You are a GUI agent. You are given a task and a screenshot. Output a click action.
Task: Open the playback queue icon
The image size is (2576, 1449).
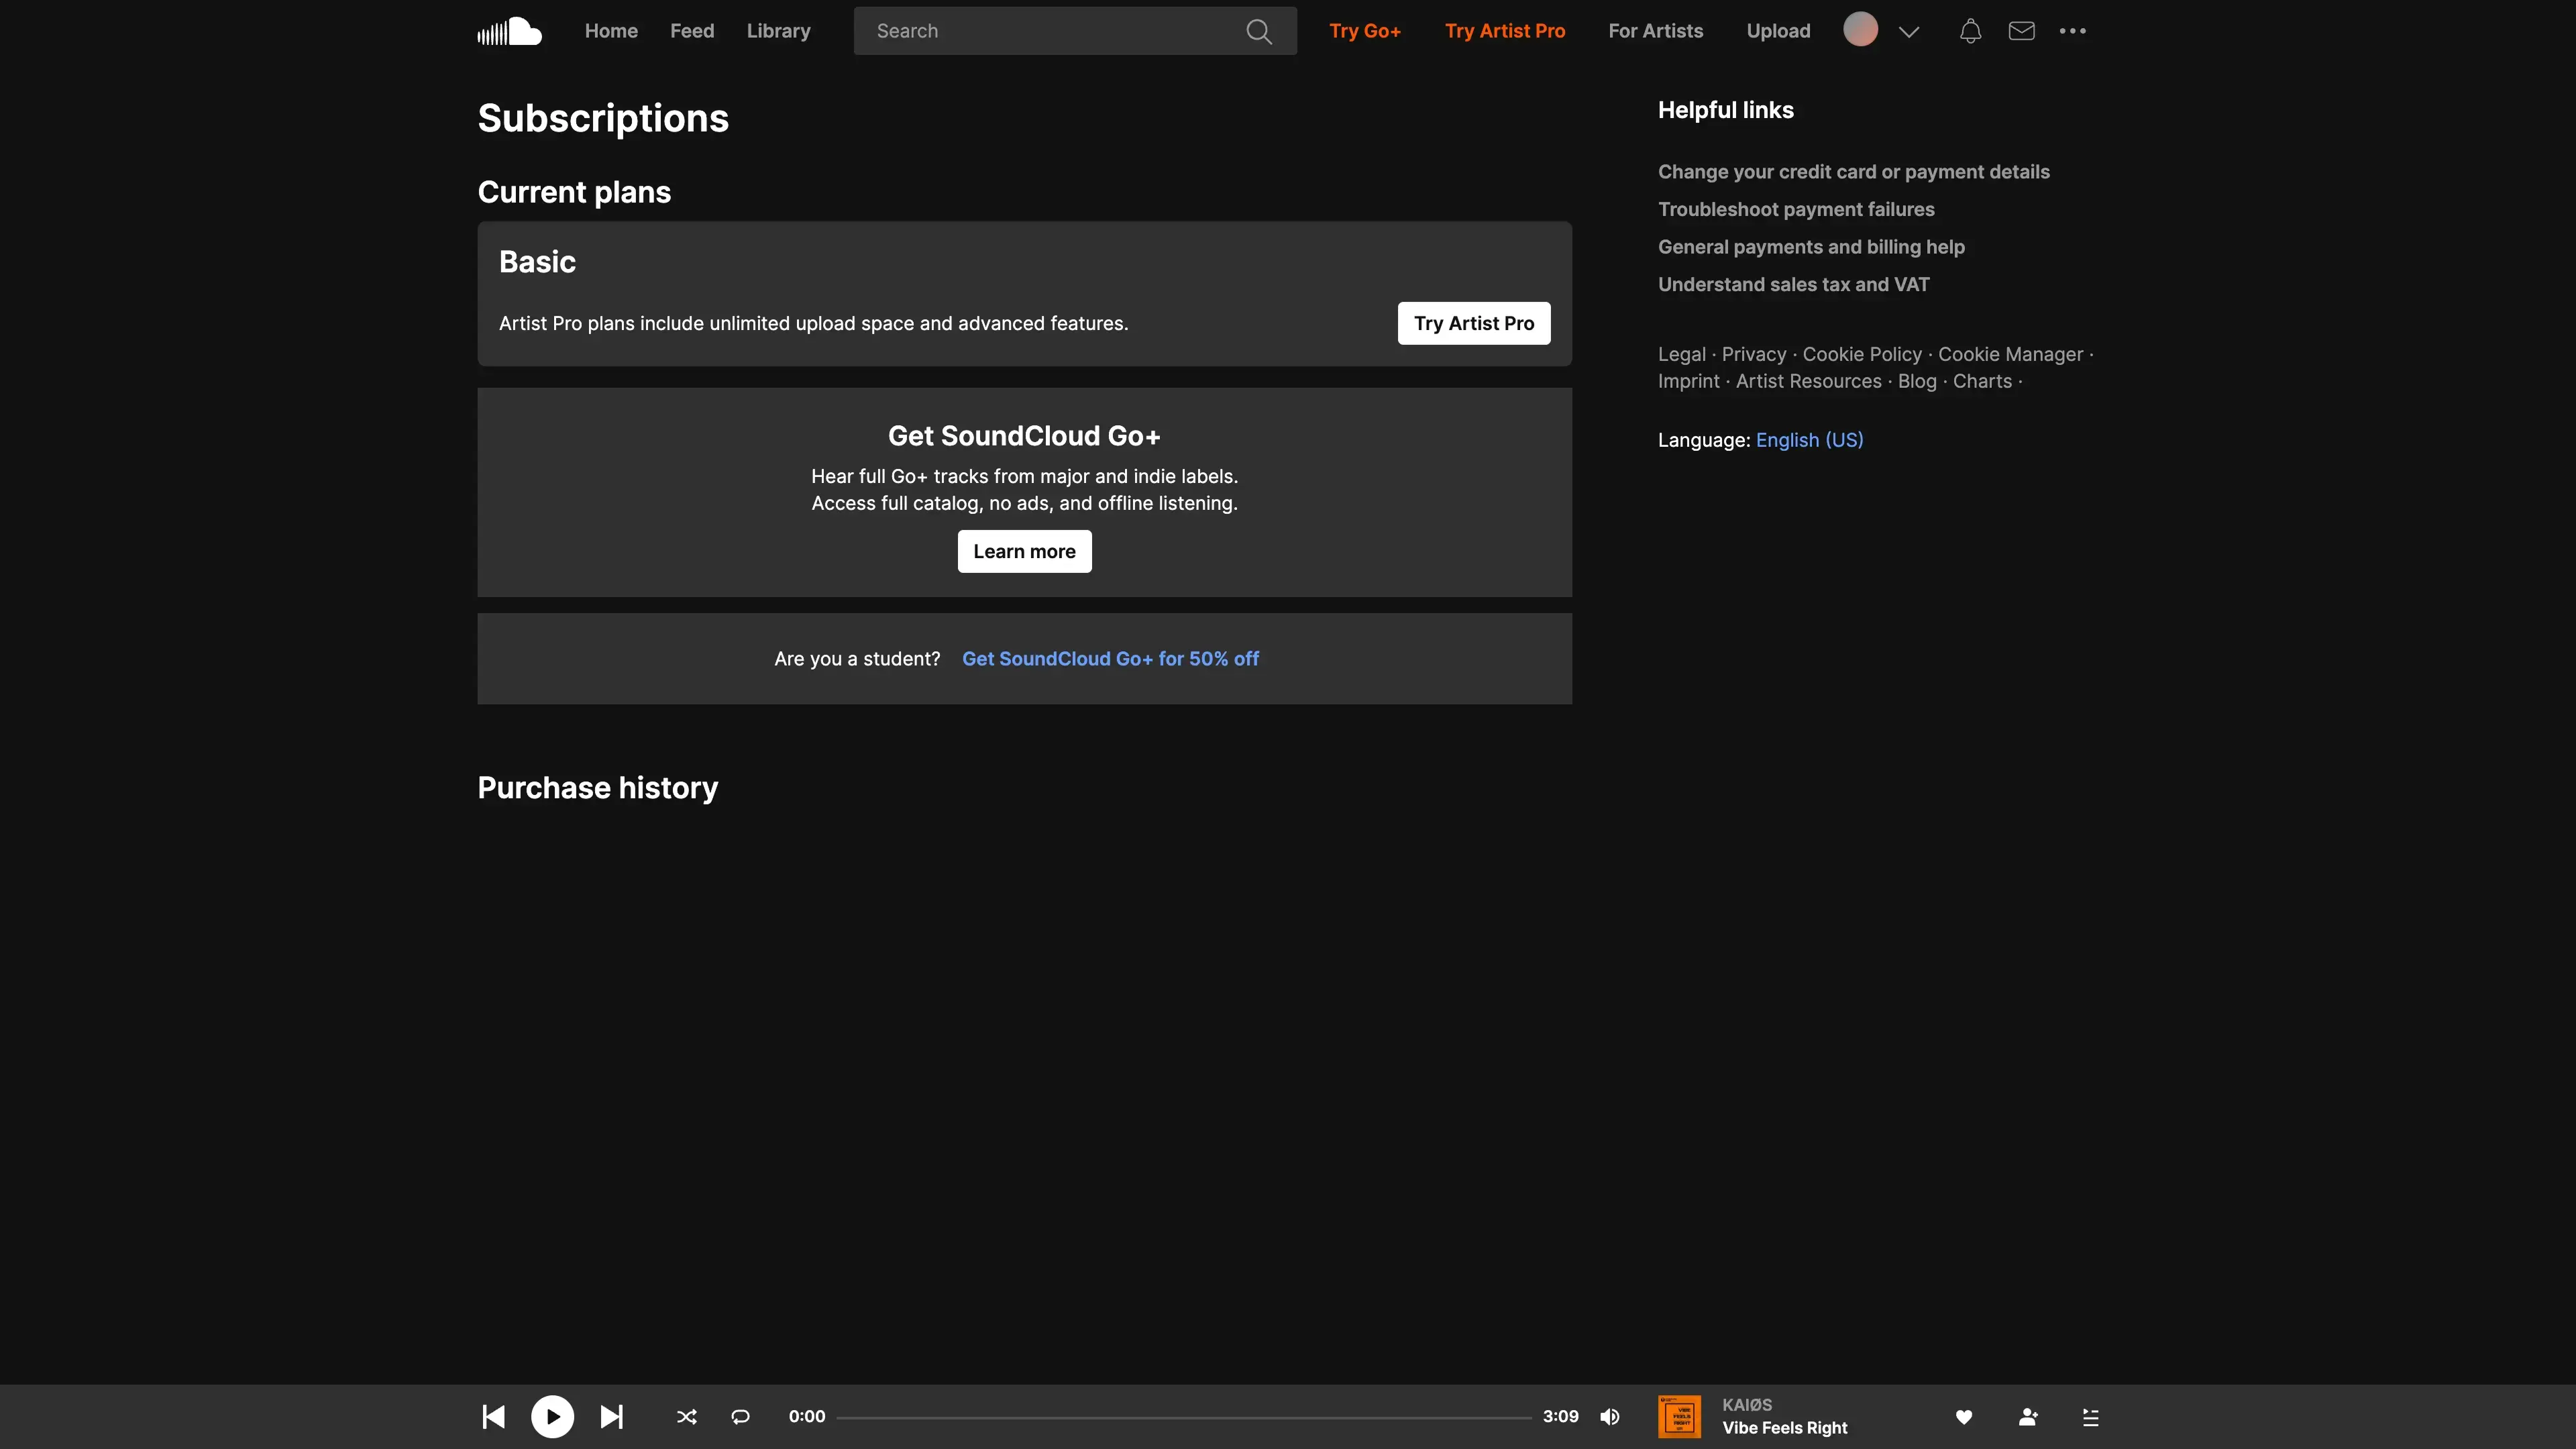[2090, 1416]
